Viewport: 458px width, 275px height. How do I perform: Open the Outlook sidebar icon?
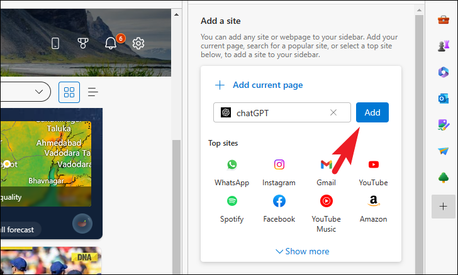click(443, 99)
